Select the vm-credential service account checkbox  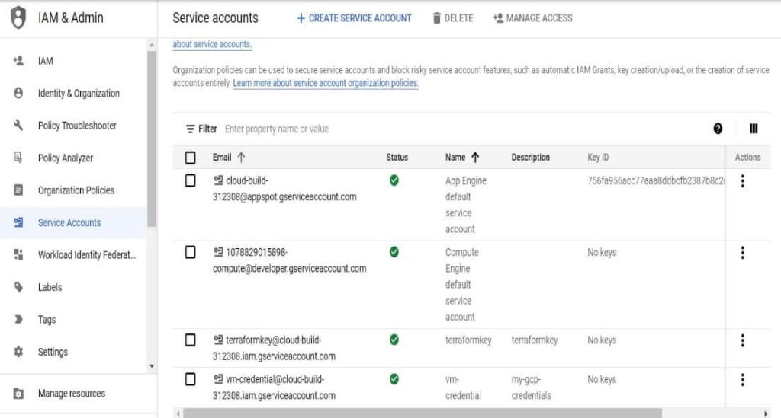point(191,379)
